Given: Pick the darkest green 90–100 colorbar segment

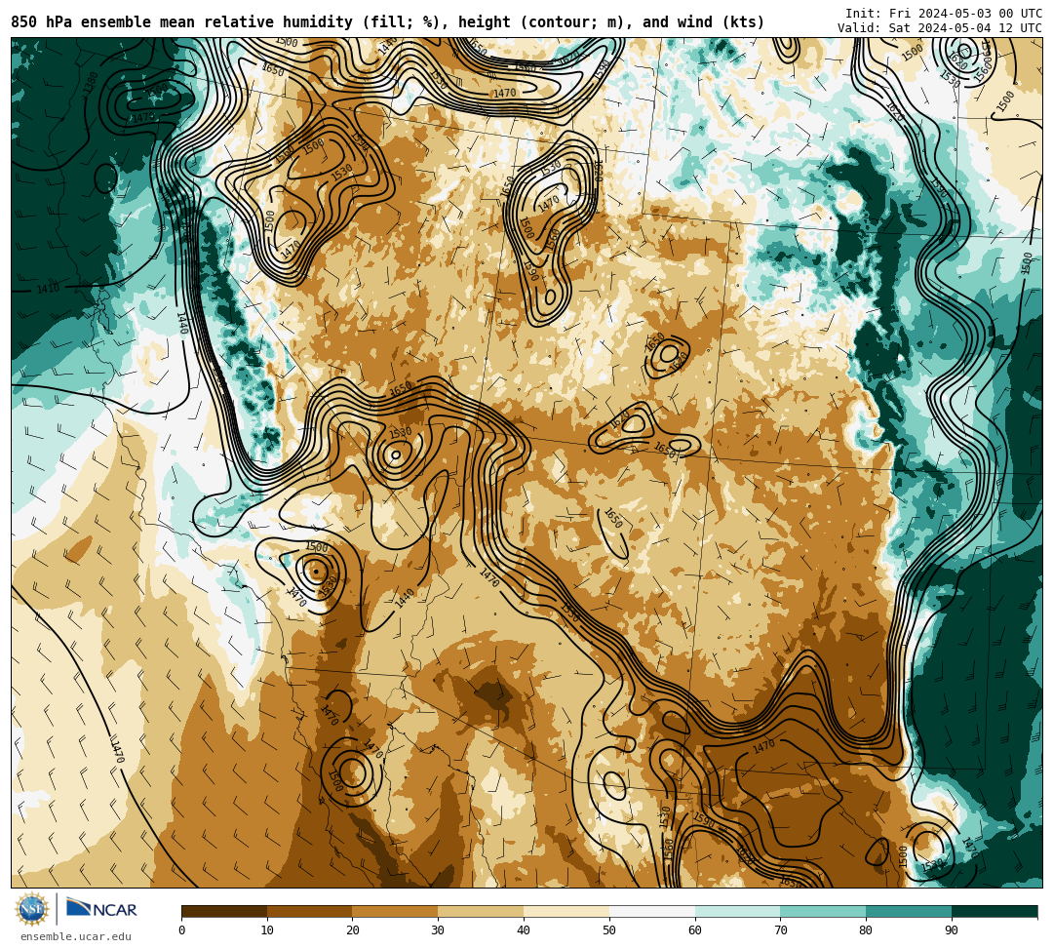Looking at the screenshot, I should pyautogui.click(x=994, y=911).
